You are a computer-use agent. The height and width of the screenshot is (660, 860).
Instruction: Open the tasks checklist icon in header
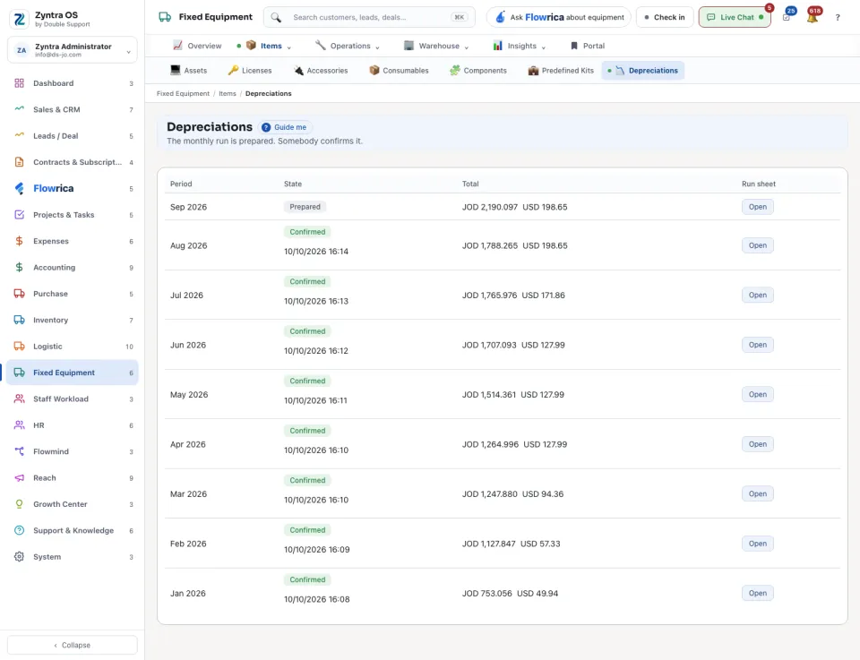pyautogui.click(x=787, y=17)
